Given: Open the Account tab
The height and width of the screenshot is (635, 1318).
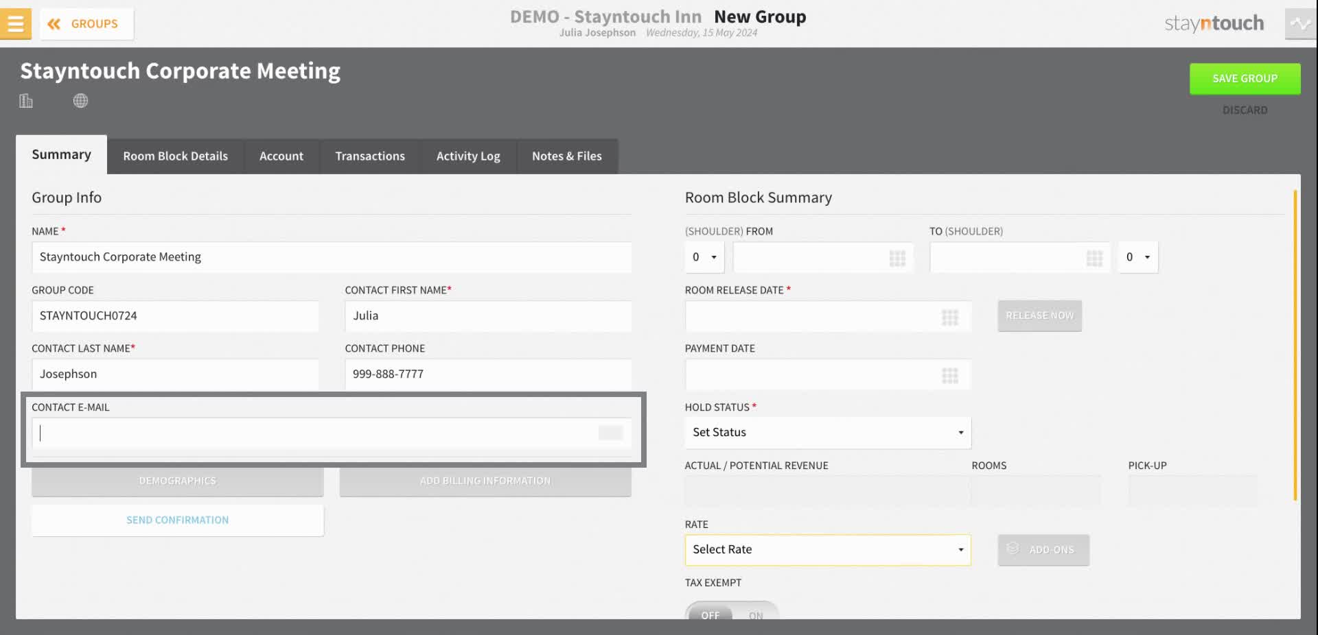Looking at the screenshot, I should point(281,156).
